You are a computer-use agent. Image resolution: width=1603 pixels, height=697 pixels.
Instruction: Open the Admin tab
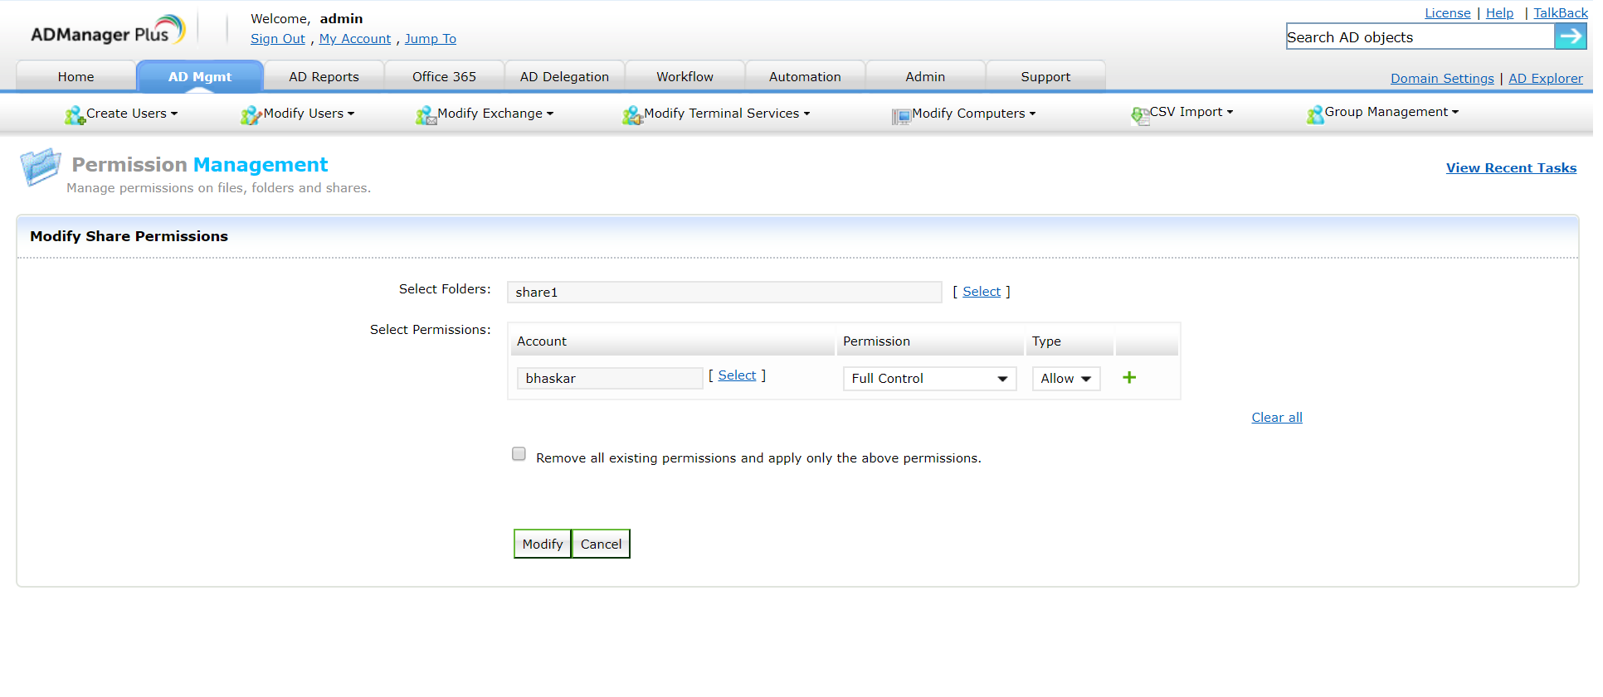[925, 76]
